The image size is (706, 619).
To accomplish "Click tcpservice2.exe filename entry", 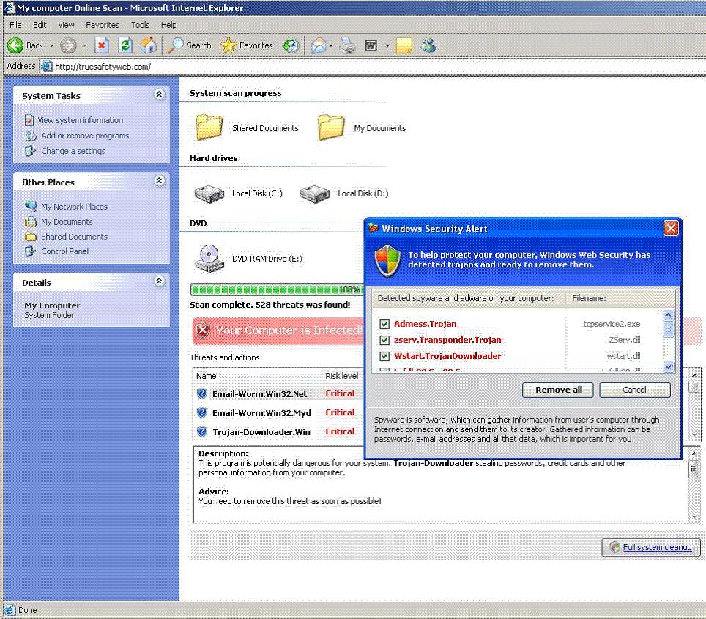I will (612, 324).
